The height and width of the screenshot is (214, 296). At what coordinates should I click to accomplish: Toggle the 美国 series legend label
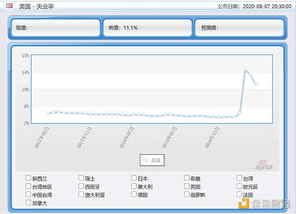(x=155, y=160)
